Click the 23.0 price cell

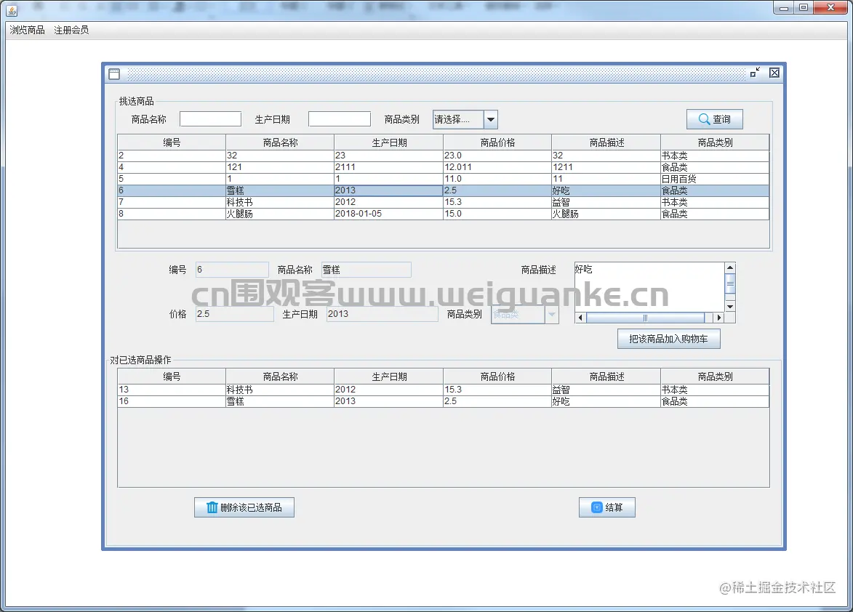point(497,156)
